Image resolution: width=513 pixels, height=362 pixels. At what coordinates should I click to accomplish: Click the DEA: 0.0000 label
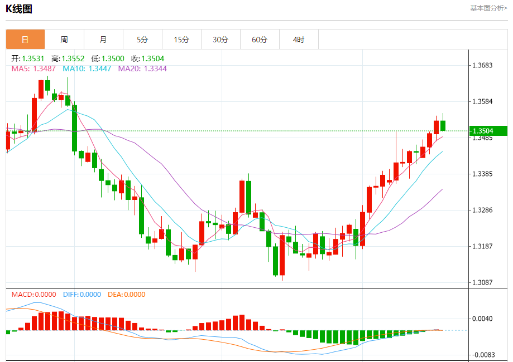tap(127, 295)
